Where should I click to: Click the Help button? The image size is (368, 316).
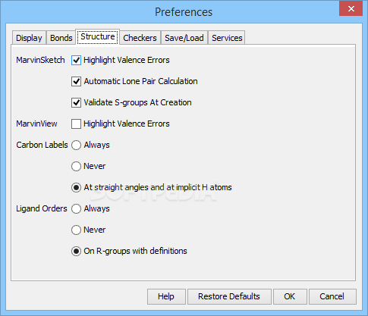(x=166, y=296)
